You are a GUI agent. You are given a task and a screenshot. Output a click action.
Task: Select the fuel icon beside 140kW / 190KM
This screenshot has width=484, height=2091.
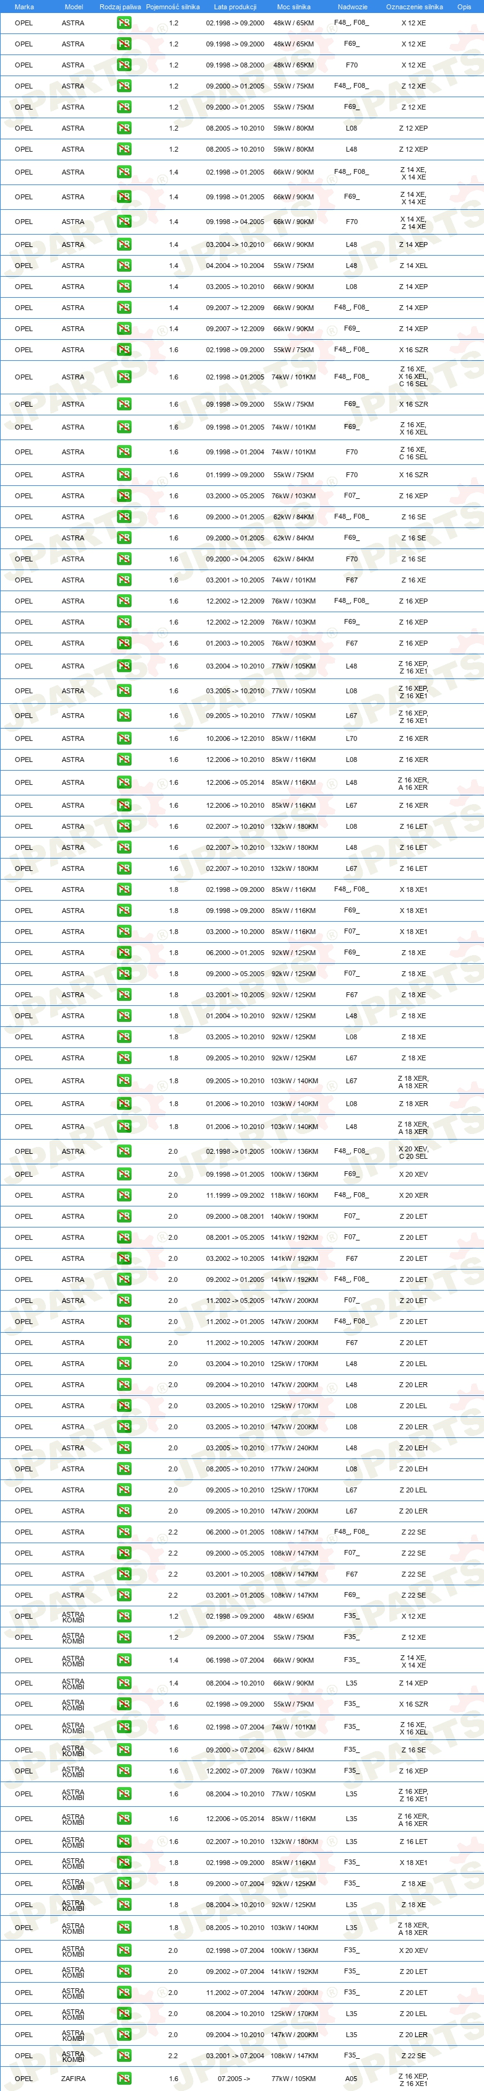[124, 1216]
